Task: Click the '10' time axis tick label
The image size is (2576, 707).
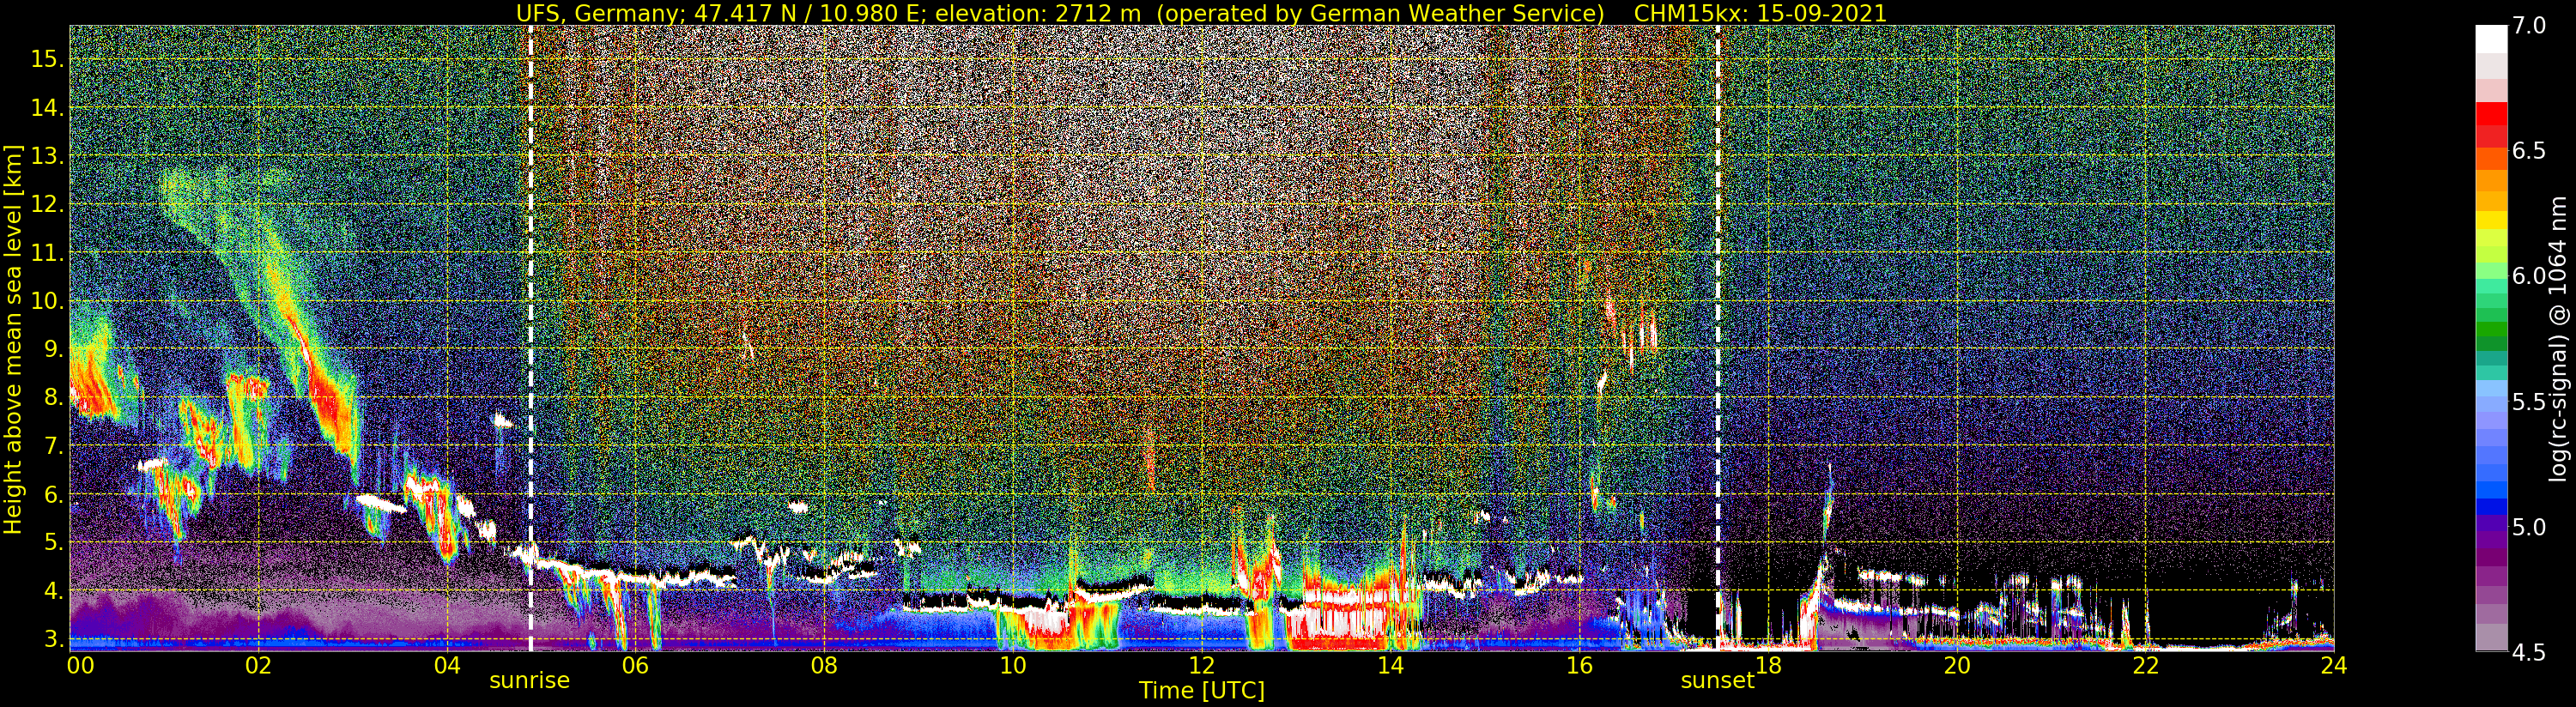Action: pos(1013,665)
